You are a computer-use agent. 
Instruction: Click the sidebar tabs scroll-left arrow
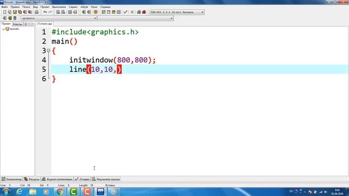click(29, 24)
